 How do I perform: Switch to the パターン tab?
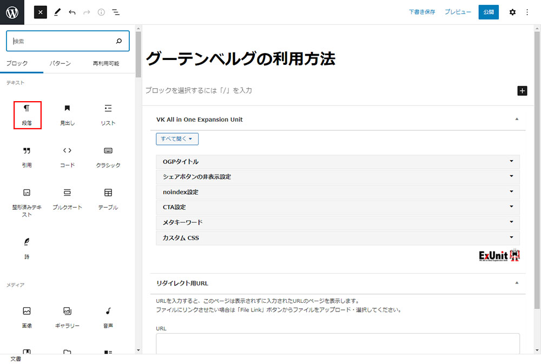pos(60,63)
